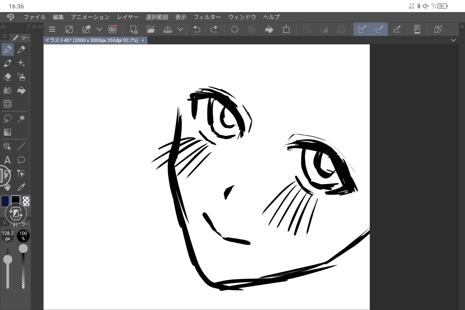Select the Gradient tool
The width and height of the screenshot is (465, 310).
(7, 132)
